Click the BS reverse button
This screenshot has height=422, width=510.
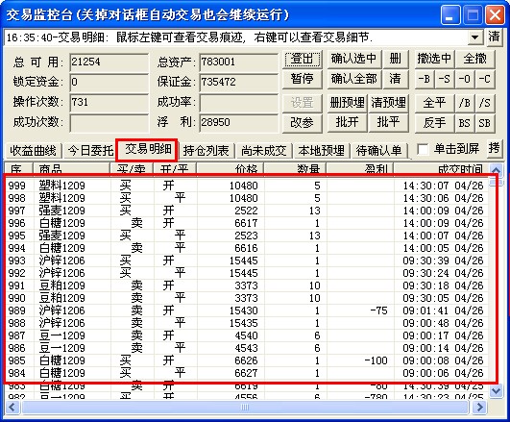pos(465,123)
